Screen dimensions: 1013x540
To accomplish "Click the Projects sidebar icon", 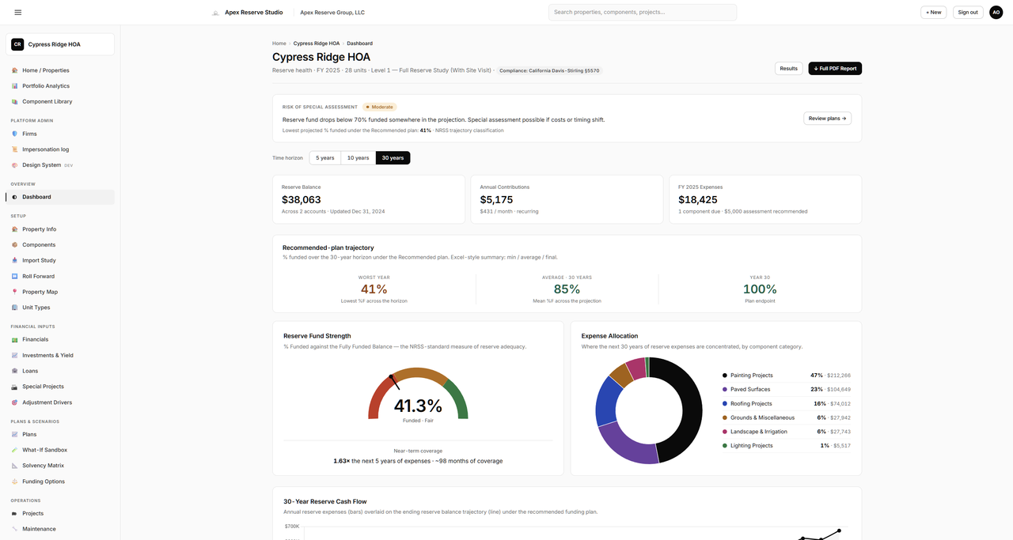I will (x=15, y=513).
